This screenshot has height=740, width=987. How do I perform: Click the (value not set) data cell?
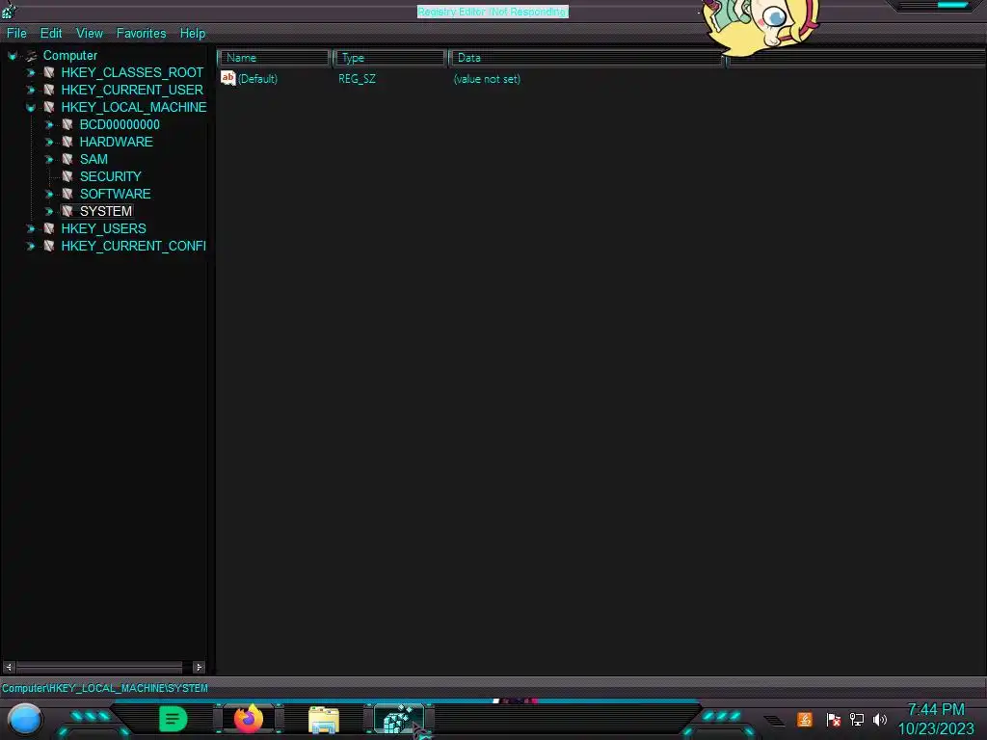pyautogui.click(x=487, y=79)
